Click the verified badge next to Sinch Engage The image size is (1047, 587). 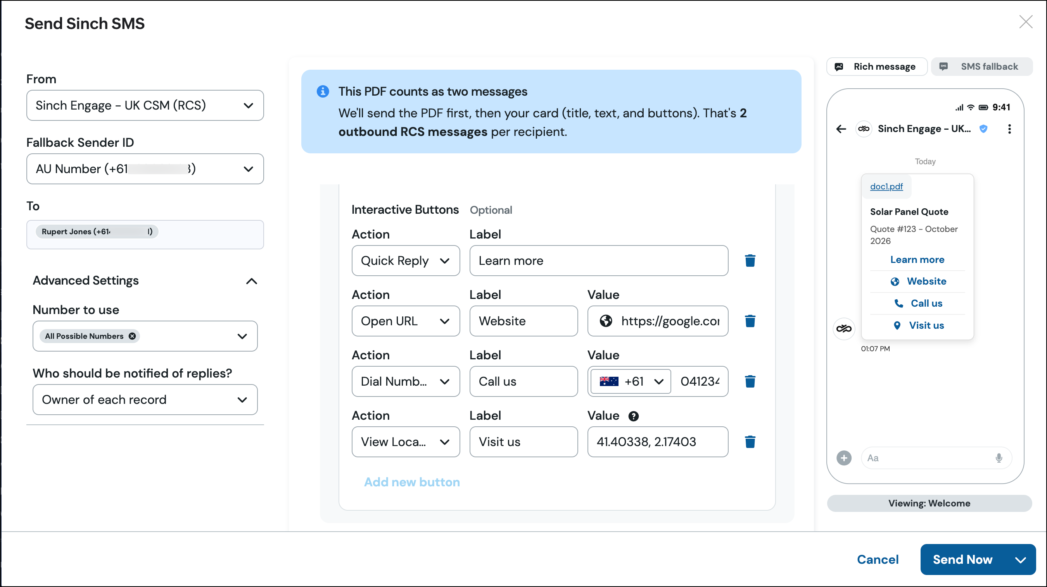(x=983, y=129)
